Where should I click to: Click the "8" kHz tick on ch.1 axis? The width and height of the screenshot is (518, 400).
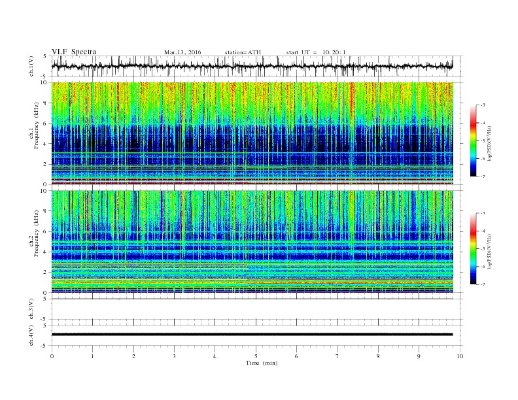pyautogui.click(x=46, y=103)
